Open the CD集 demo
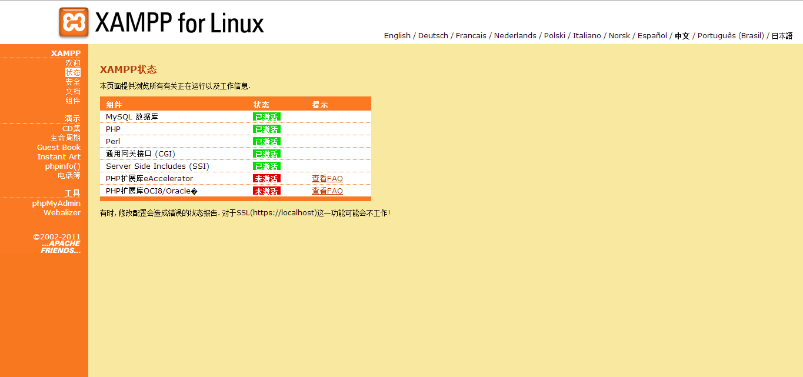Screen dimensions: 803x377 click(71, 128)
